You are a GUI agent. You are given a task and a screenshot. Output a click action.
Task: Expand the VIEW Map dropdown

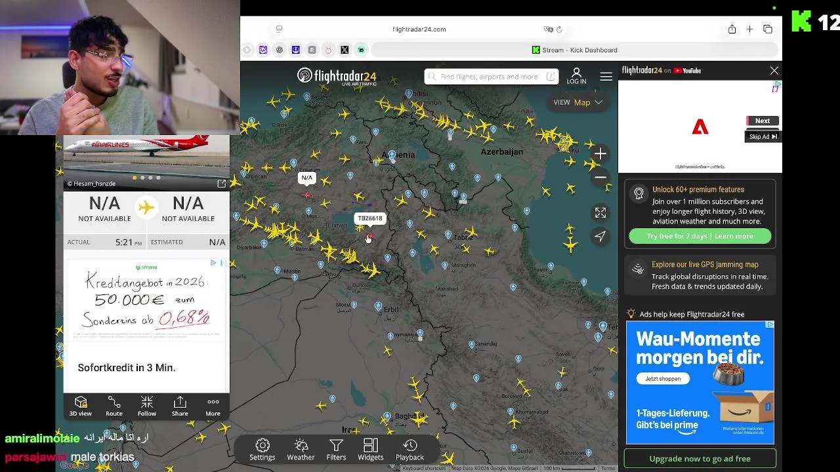click(577, 102)
